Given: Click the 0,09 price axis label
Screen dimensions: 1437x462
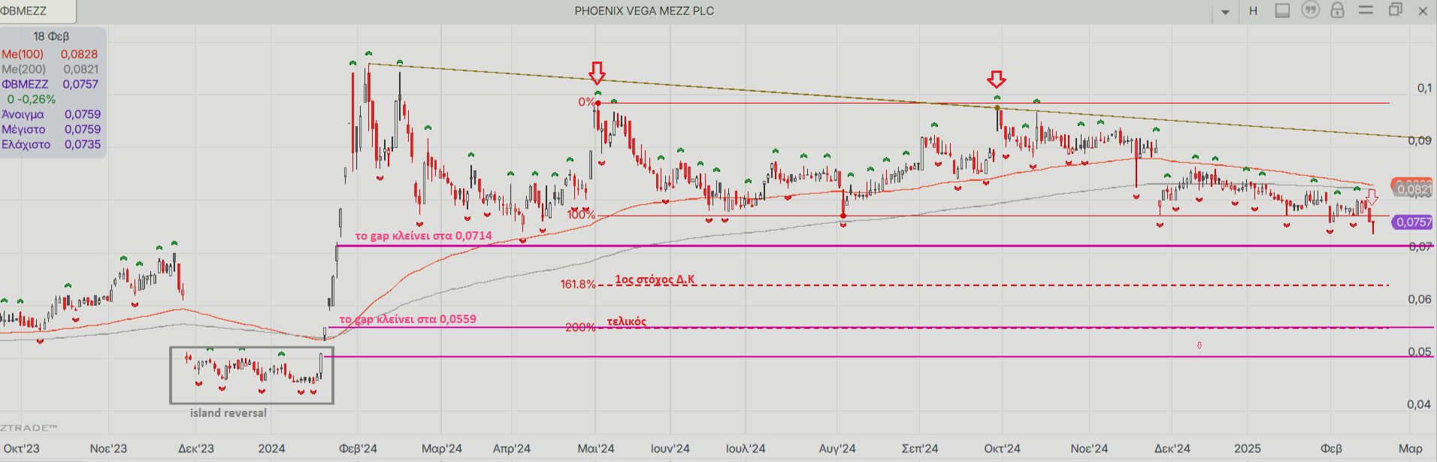Looking at the screenshot, I should (x=1420, y=140).
